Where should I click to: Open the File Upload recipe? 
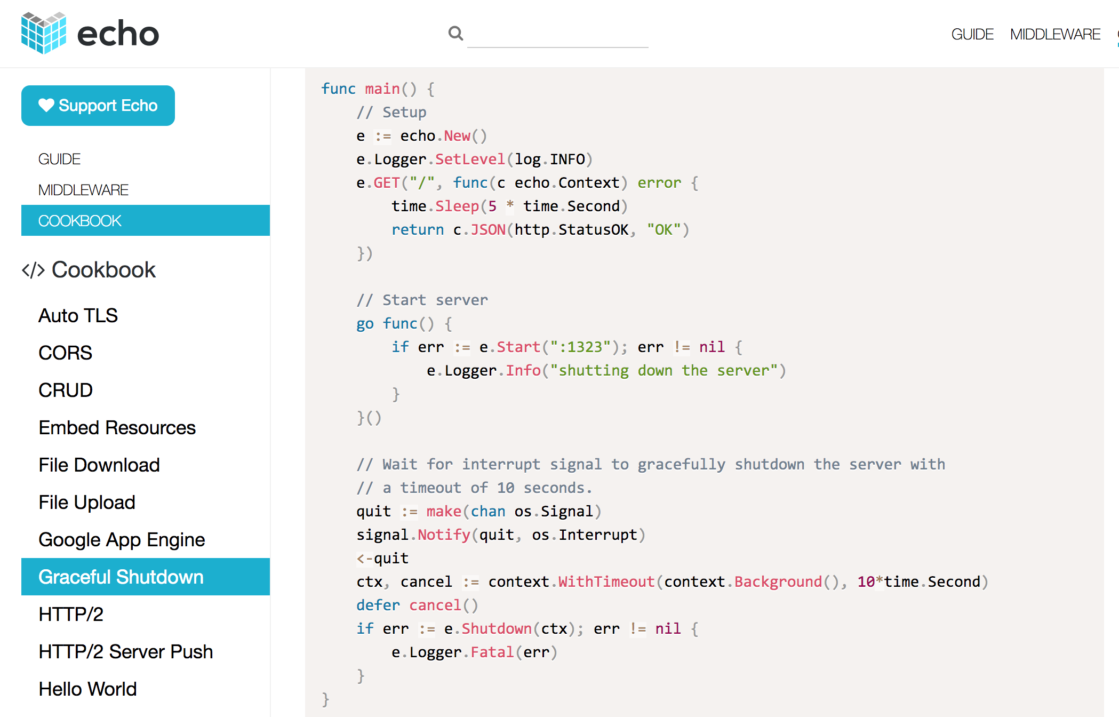(x=86, y=502)
